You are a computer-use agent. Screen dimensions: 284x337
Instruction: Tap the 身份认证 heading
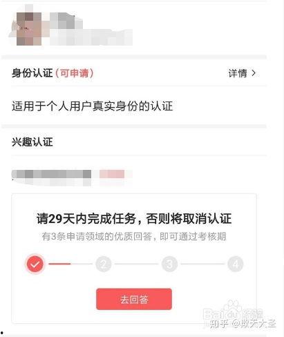[x=32, y=73]
